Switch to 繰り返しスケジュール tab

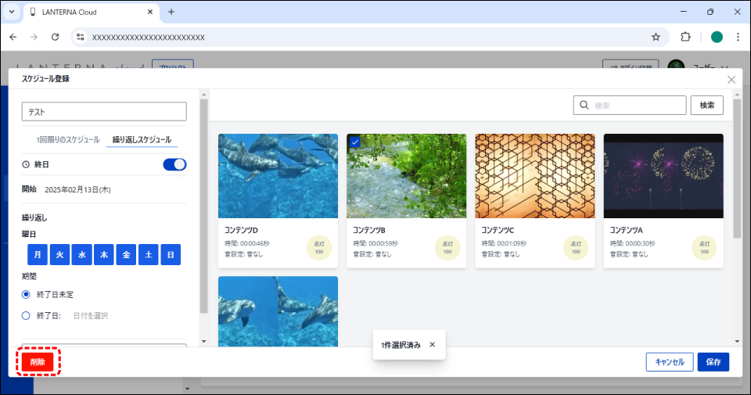pos(142,140)
